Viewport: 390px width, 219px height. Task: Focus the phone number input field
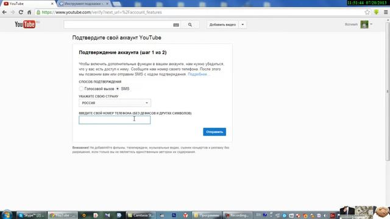coord(115,120)
